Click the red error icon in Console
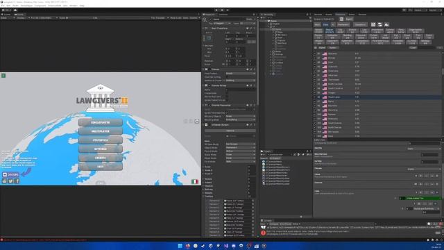444x250 pixels. point(264,233)
